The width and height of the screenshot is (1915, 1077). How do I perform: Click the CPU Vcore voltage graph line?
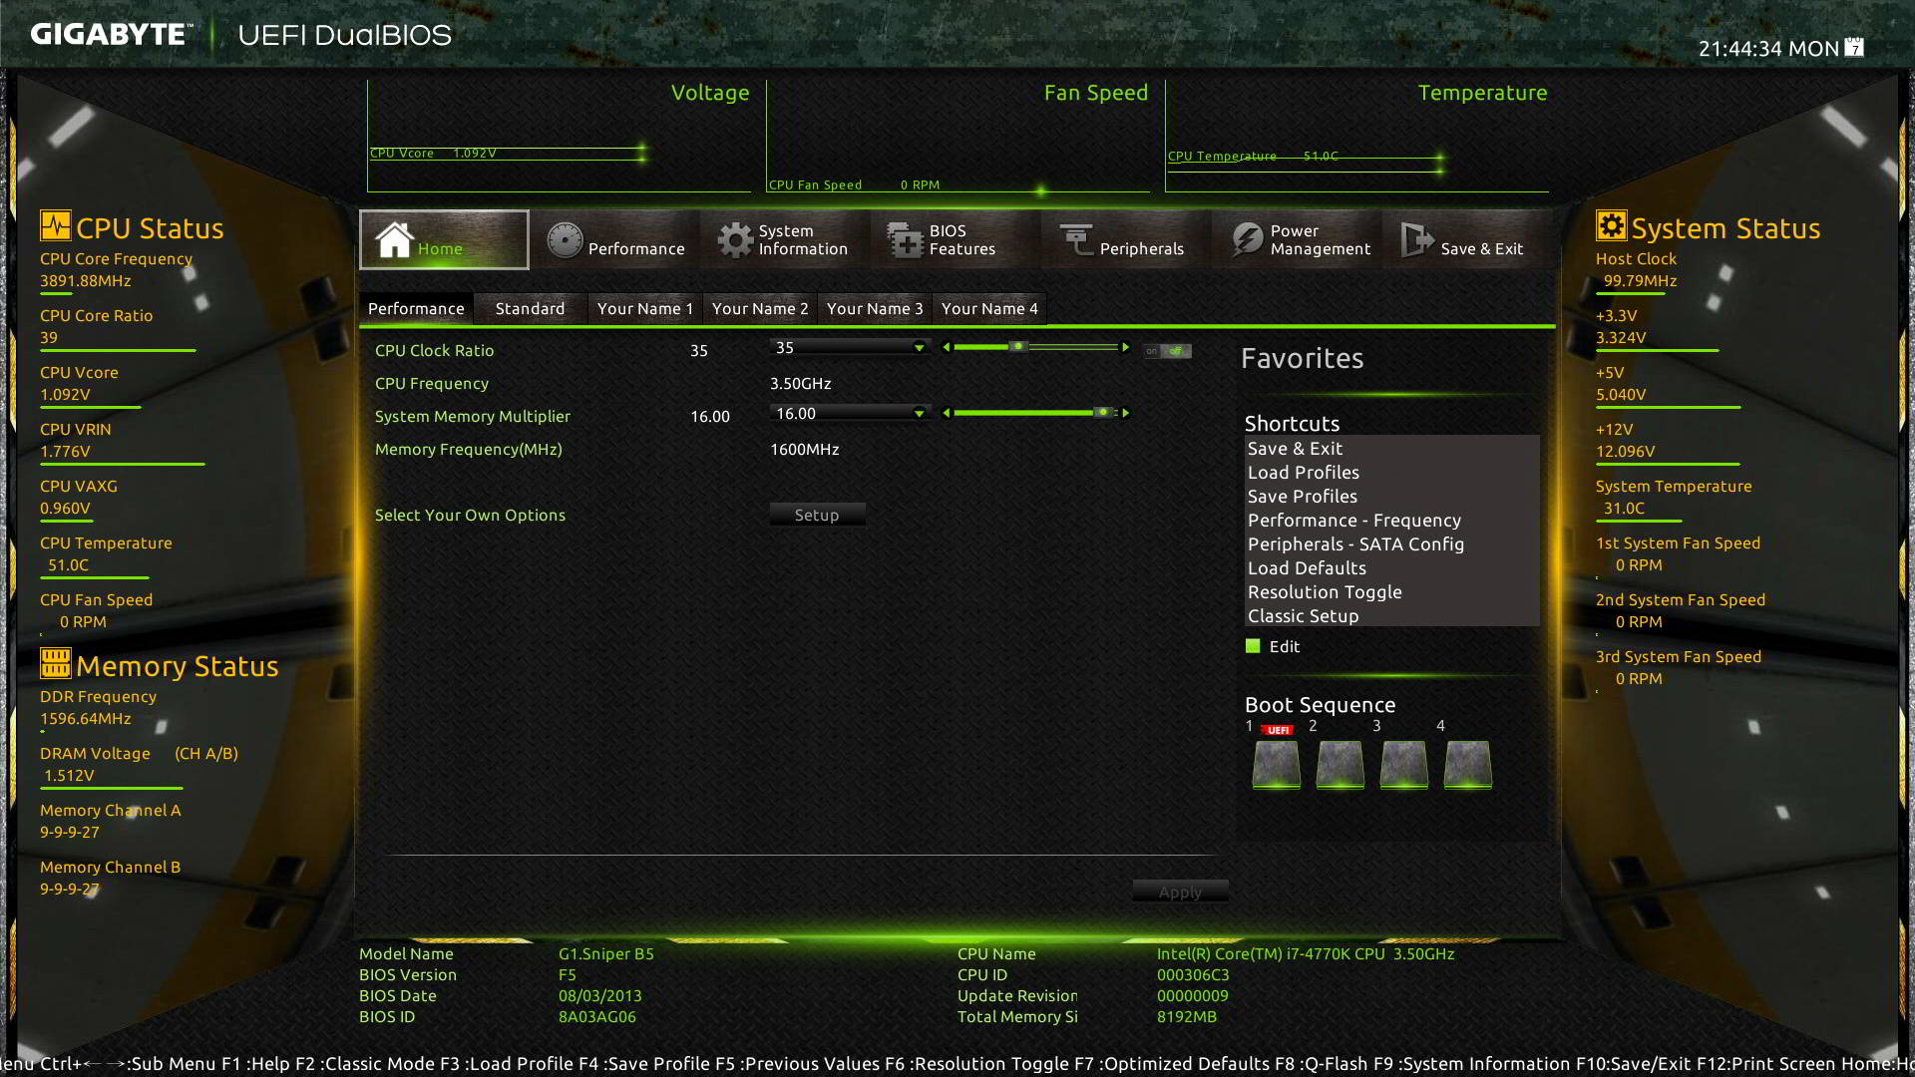coord(509,154)
